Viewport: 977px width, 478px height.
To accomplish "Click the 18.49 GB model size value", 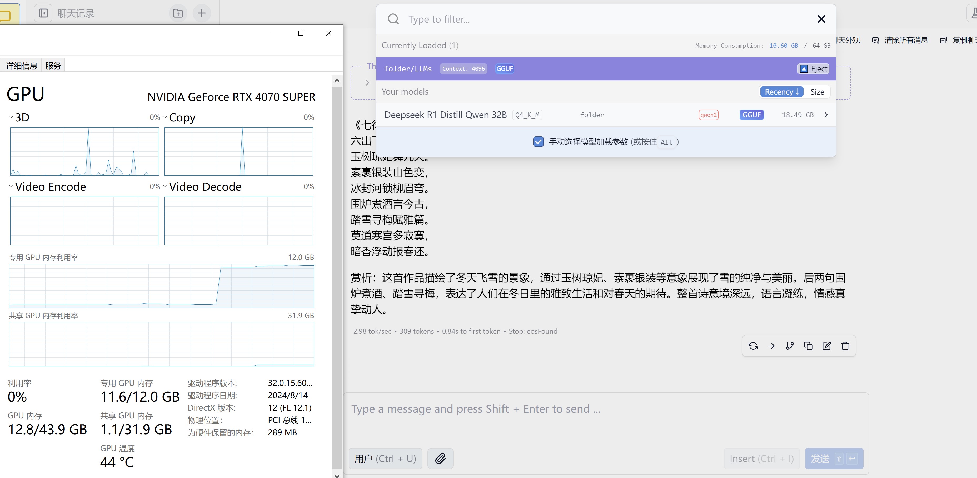I will (x=797, y=115).
